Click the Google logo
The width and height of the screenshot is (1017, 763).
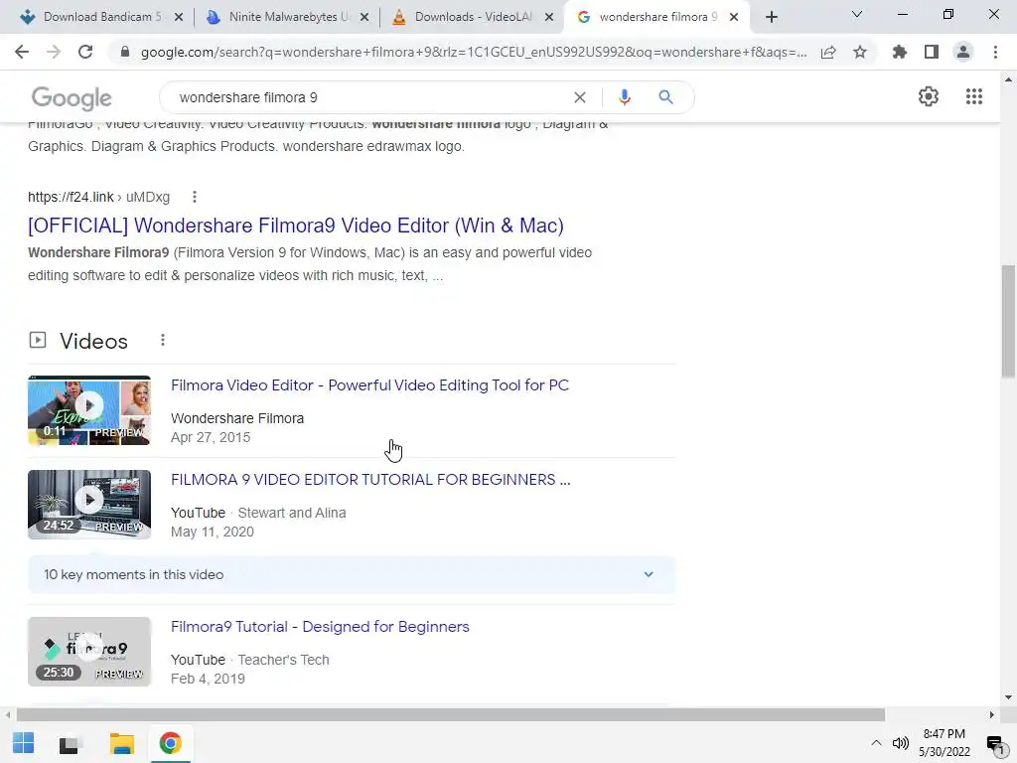[x=72, y=98]
